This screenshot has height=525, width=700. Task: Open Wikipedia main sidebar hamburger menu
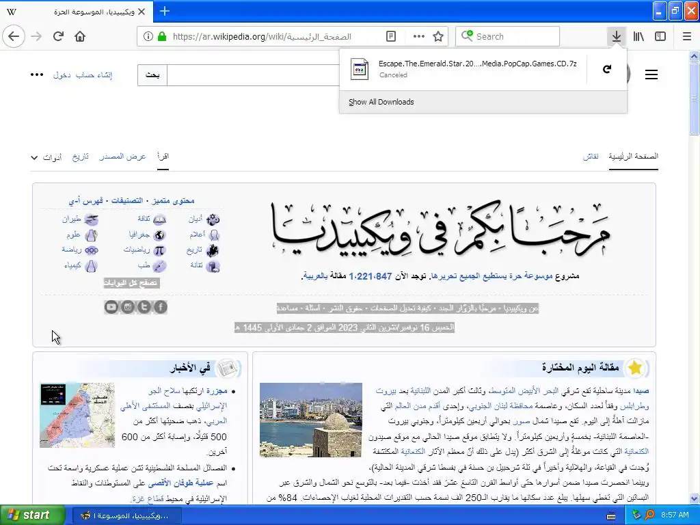(651, 75)
